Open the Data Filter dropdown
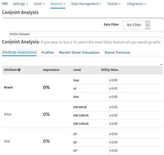164x155 pixels. (x=136, y=25)
